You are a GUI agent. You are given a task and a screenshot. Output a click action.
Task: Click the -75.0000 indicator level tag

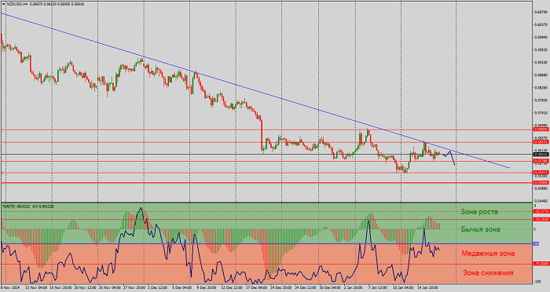click(x=541, y=264)
